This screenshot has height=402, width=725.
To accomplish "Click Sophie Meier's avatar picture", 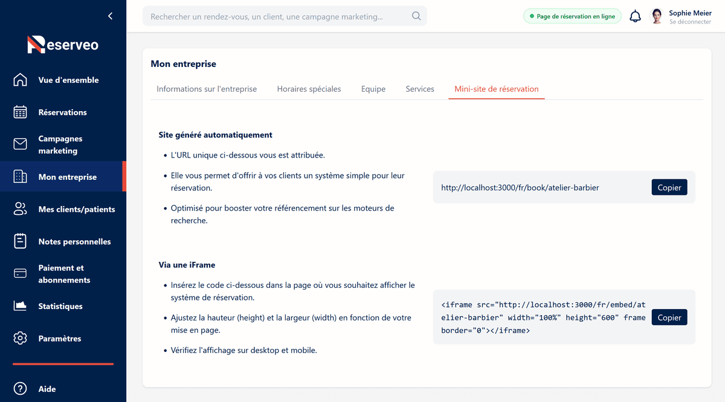I will tap(656, 16).
